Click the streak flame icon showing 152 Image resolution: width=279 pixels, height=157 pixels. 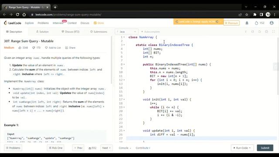click(256, 23)
